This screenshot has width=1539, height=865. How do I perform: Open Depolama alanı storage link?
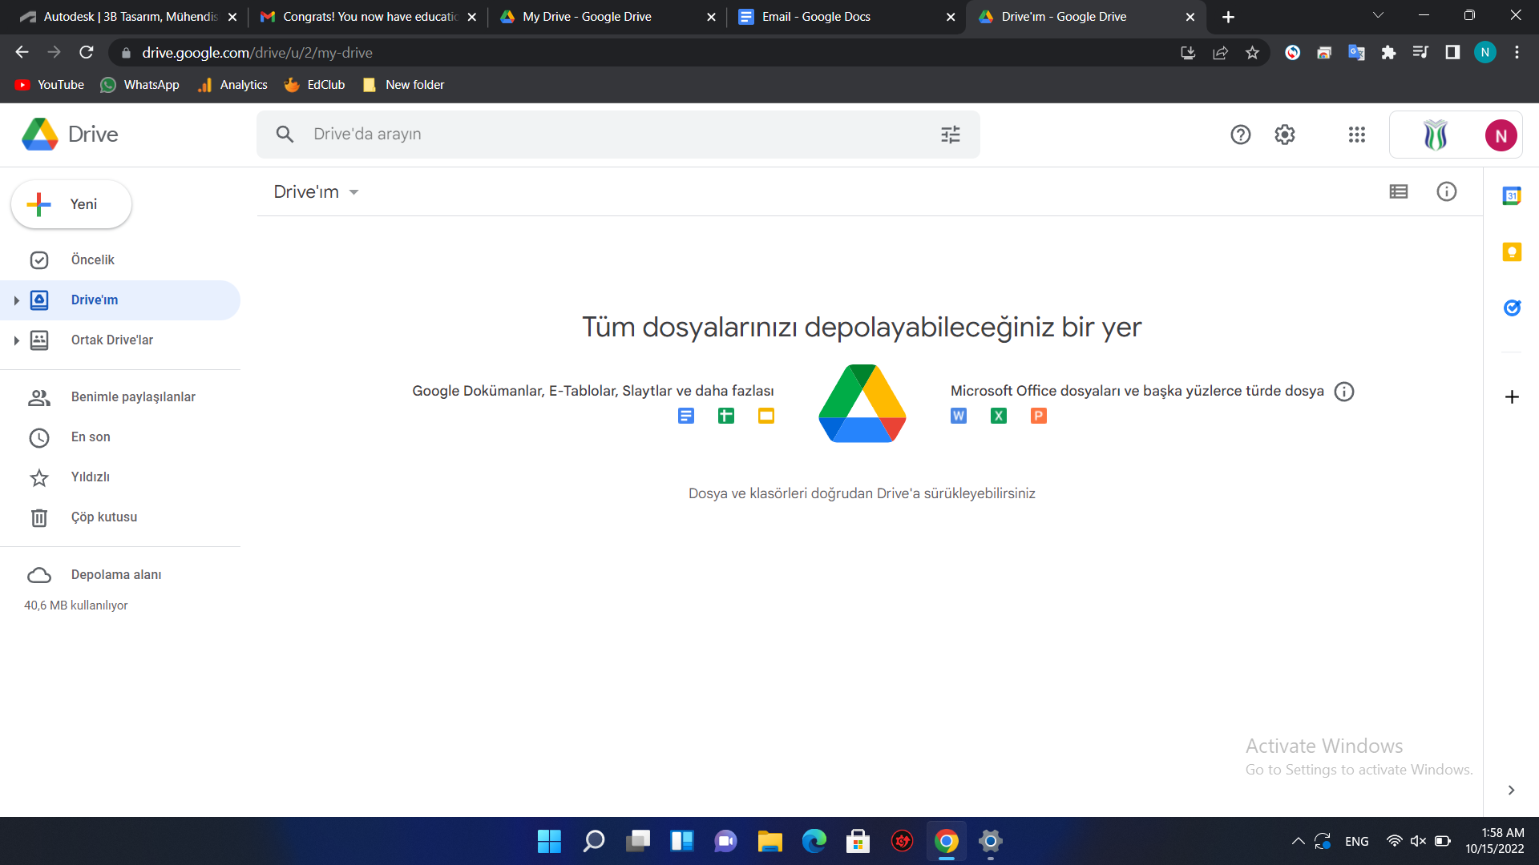[x=116, y=575]
